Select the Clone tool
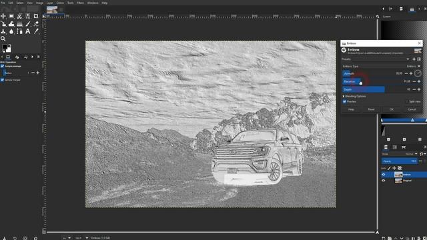The height and width of the screenshot is (240, 427). coord(3,31)
